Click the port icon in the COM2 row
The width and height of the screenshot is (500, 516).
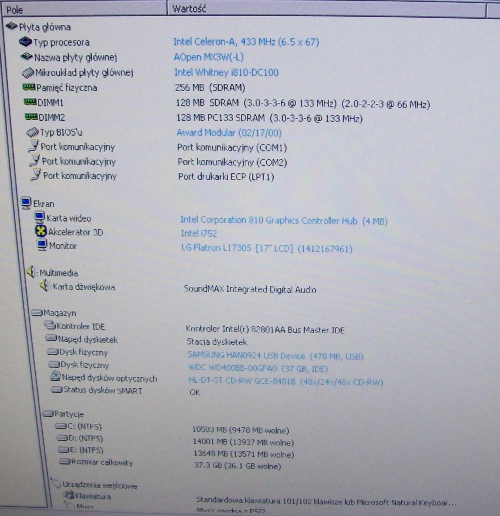[x=35, y=161]
